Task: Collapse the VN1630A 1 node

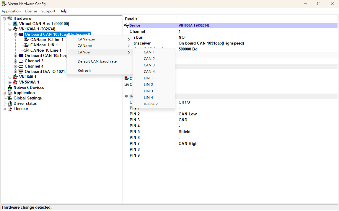Action: [10, 29]
